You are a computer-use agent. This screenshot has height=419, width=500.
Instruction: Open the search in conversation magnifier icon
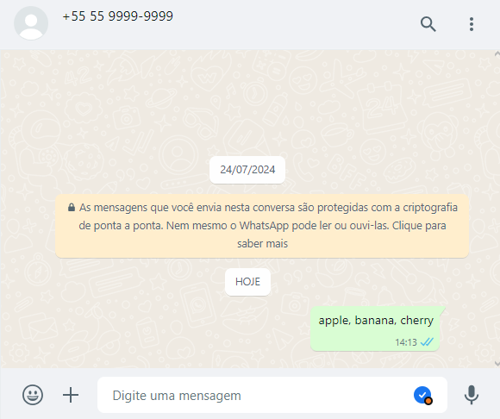pos(428,24)
